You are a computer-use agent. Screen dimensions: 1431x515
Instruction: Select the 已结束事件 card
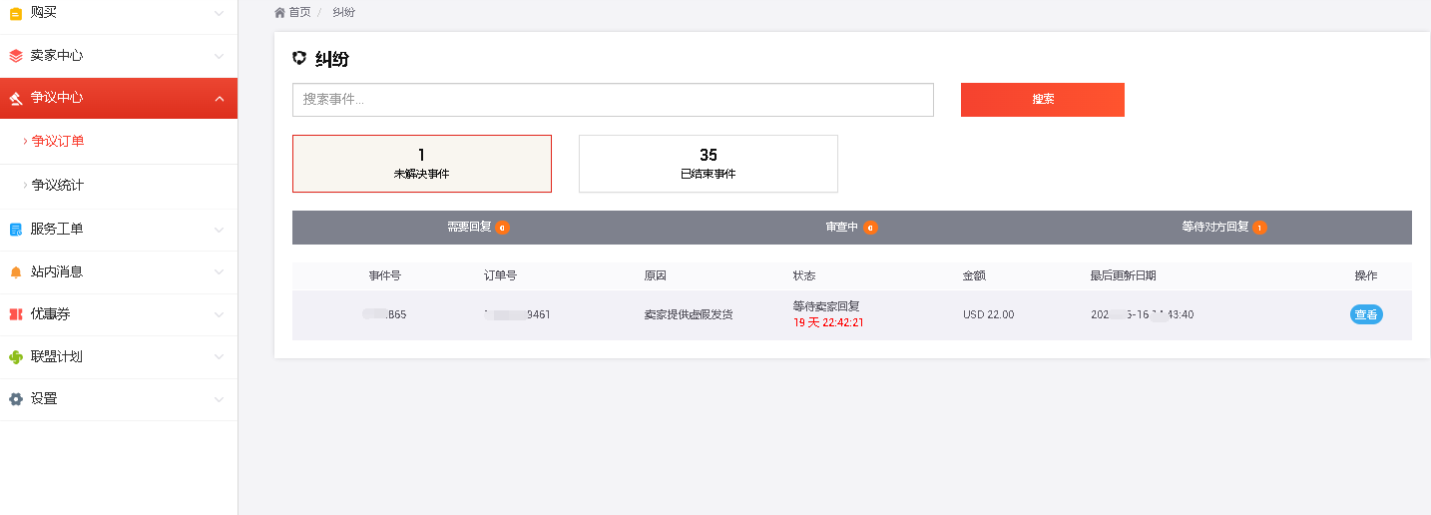709,164
